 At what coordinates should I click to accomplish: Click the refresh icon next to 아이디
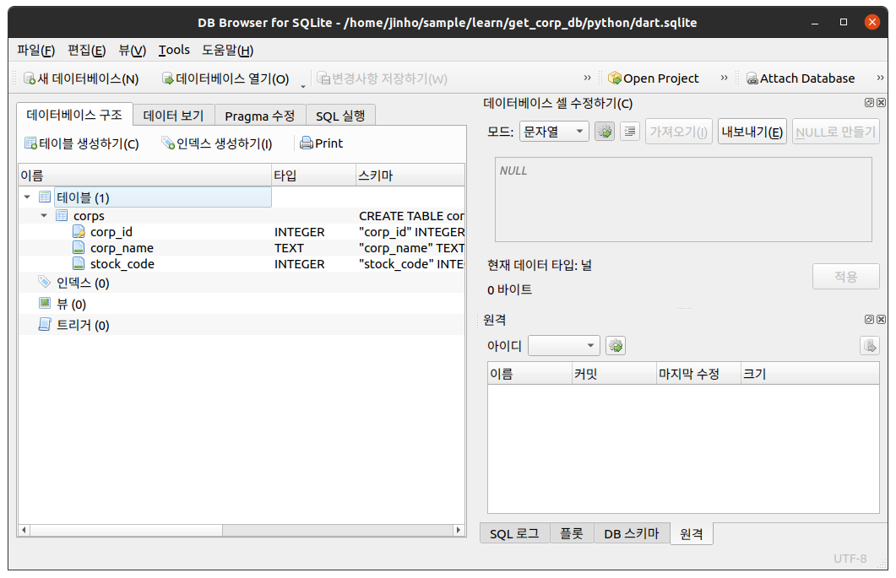[616, 346]
